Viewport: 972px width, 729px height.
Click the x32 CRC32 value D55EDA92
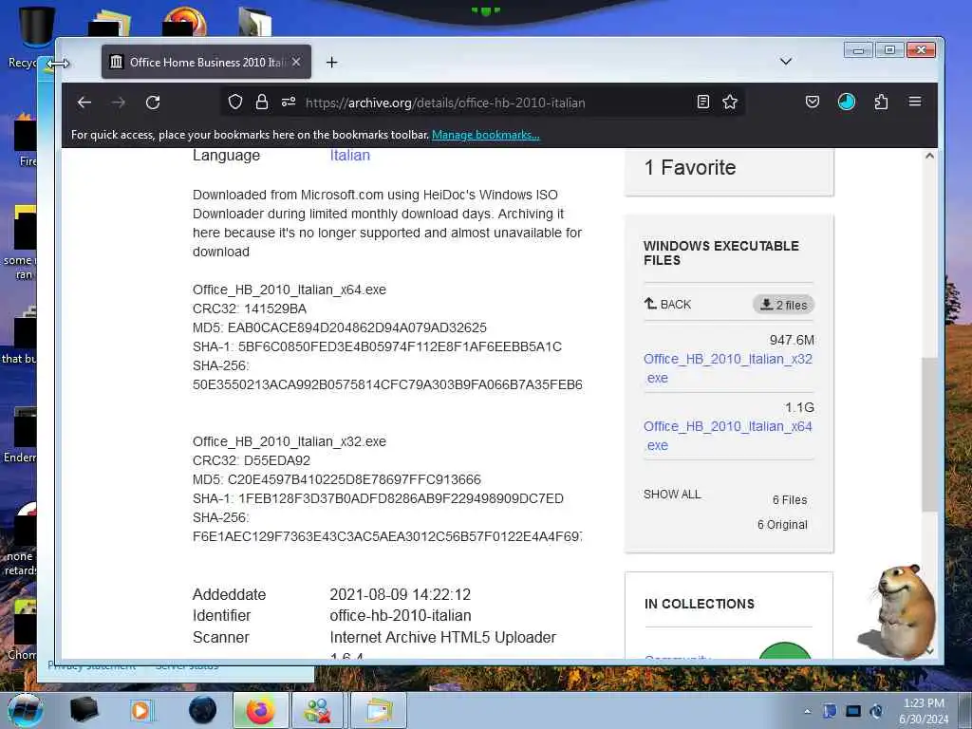277,460
